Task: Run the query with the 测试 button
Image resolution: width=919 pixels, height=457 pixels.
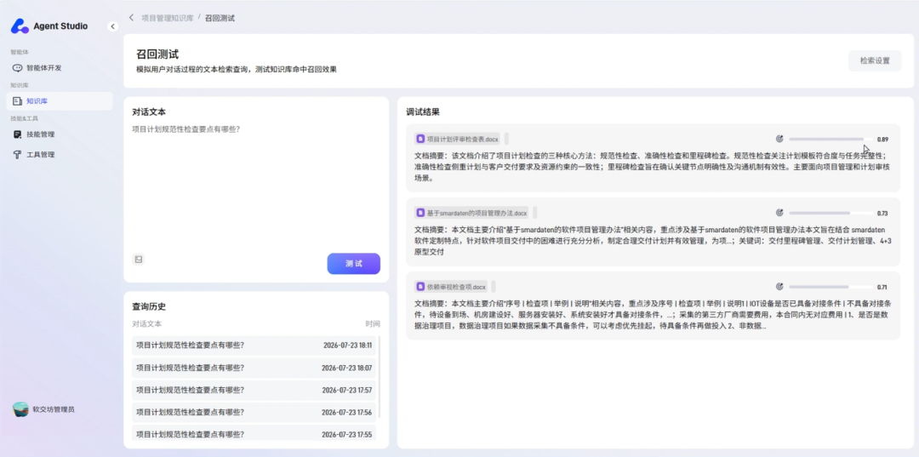Action: click(353, 264)
